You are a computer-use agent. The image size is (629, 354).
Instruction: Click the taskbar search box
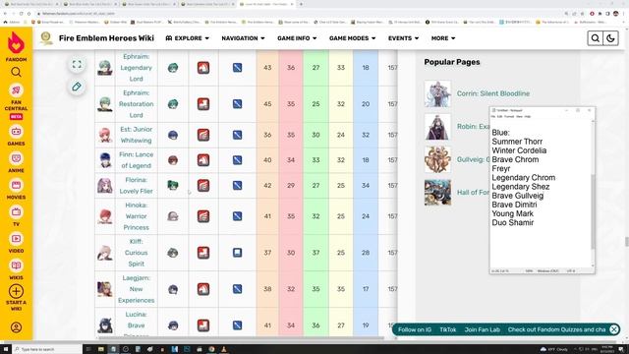(x=47, y=349)
